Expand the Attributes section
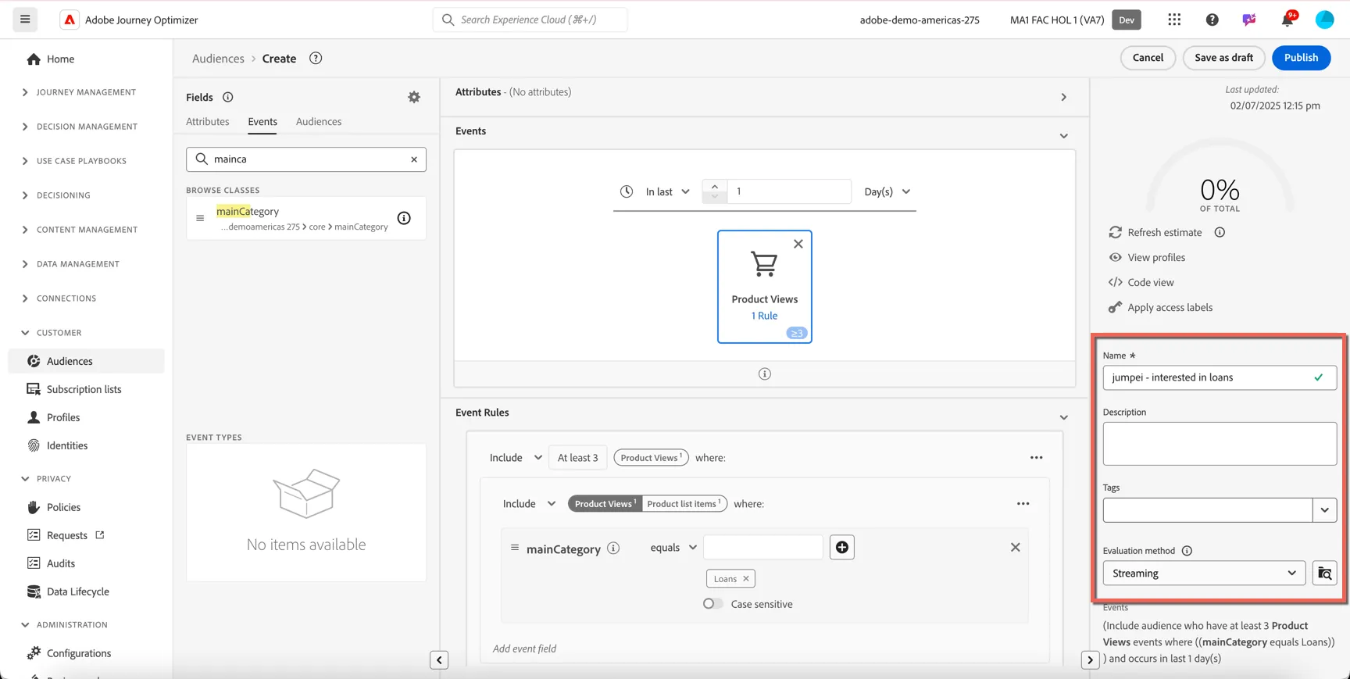 (x=1063, y=97)
